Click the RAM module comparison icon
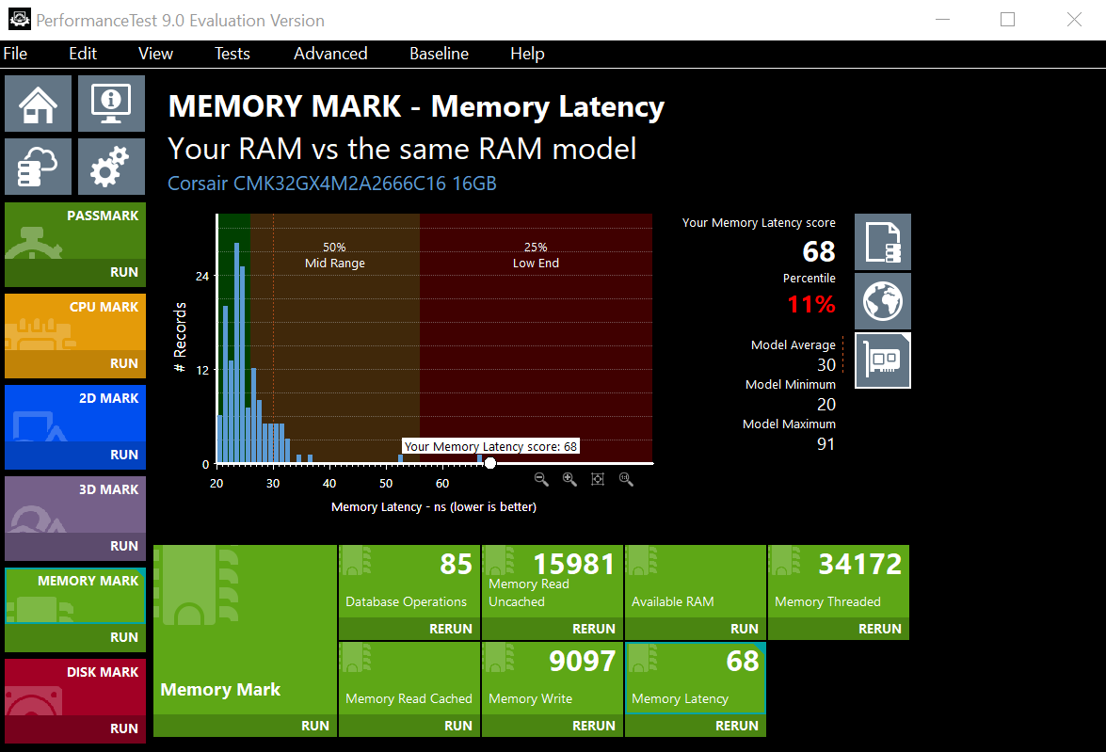 (882, 360)
